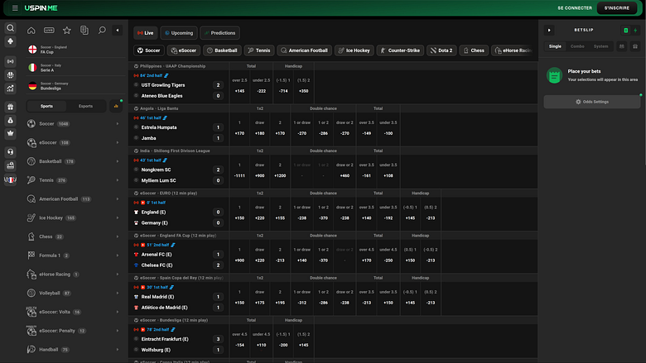Open search in the far-left icon rail
This screenshot has width=646, height=363.
[x=10, y=28]
